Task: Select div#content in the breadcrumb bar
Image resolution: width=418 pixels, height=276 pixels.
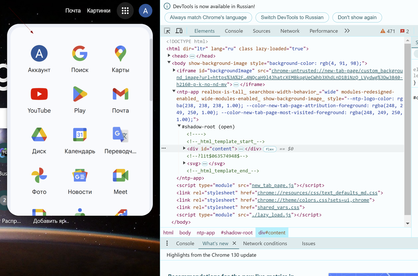Action: pos(272,232)
